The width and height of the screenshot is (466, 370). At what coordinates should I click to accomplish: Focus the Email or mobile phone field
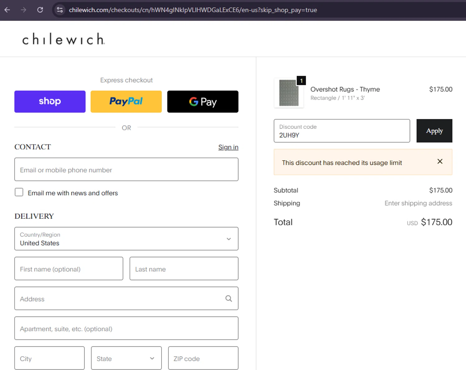(x=126, y=169)
